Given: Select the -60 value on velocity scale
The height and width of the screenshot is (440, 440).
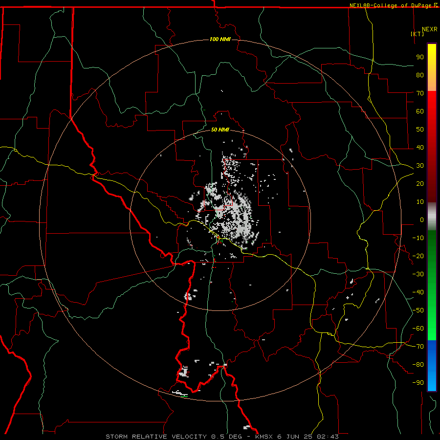Looking at the screenshot, I should pos(418,329).
